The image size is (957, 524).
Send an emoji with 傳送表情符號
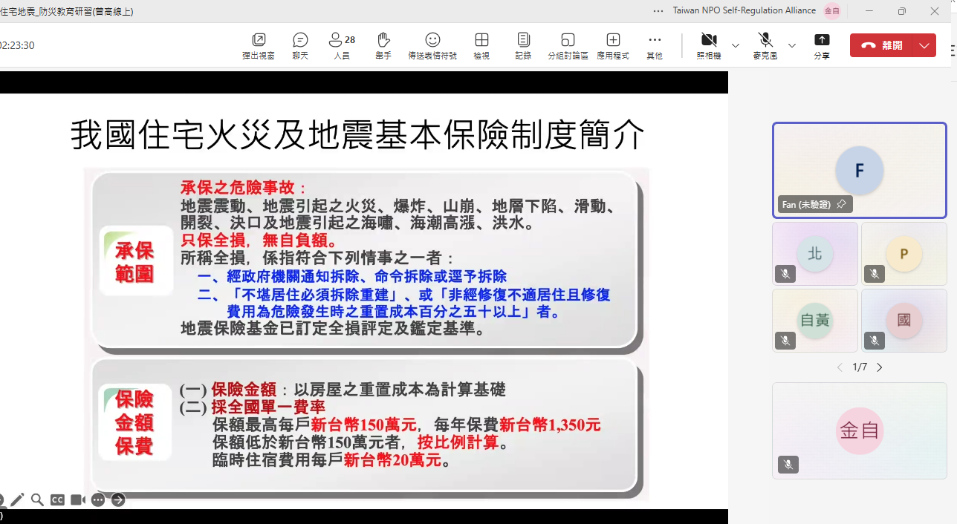pos(432,45)
